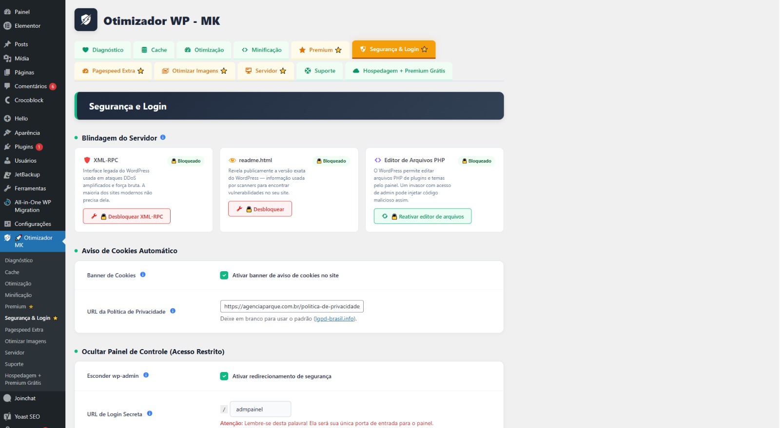Click info icon next to Banner de Cookies
The image size is (780, 428).
143,275
